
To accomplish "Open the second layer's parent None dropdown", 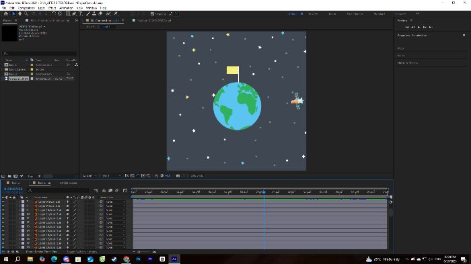I will [x=115, y=206].
